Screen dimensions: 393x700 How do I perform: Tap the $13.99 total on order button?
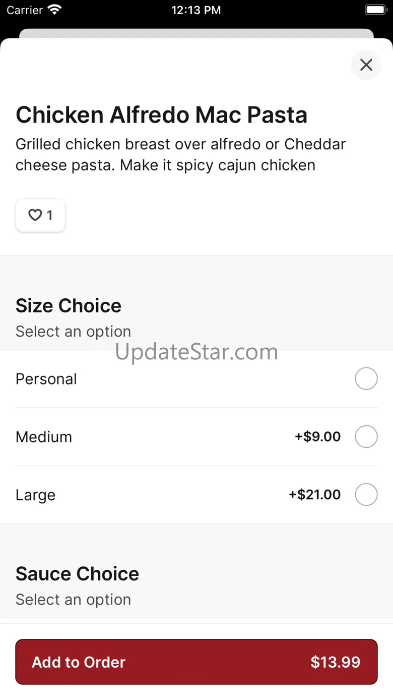pos(335,662)
